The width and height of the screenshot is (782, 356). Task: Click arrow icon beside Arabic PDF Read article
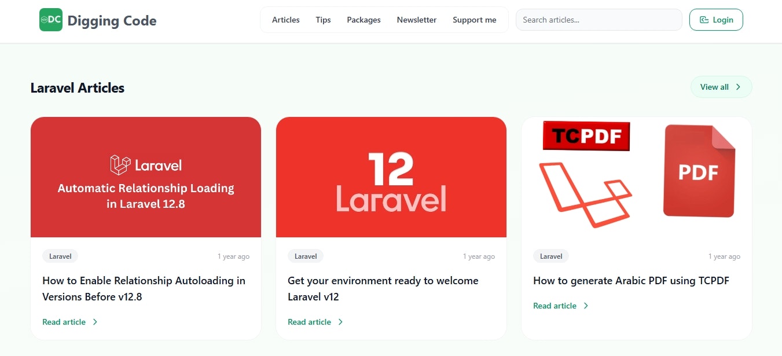[586, 306]
